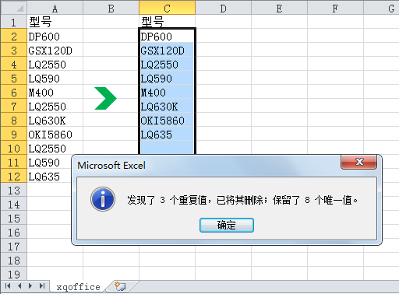Switch to the xqoffice sheet tab

click(x=78, y=287)
